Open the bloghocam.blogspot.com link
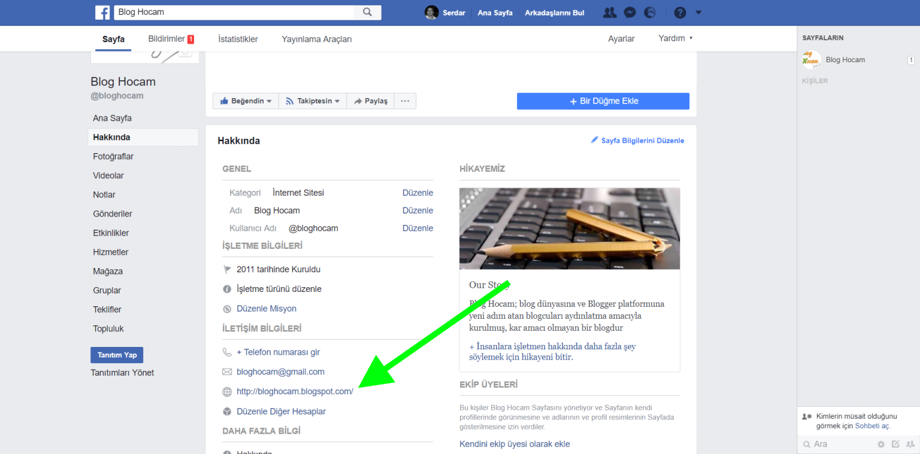920x454 pixels. click(295, 392)
